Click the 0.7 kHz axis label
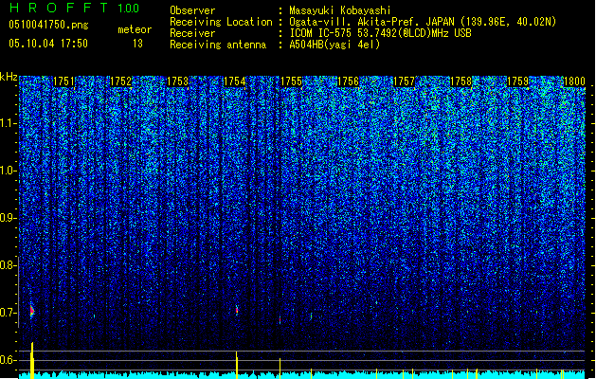596x379 pixels. pyautogui.click(x=8, y=313)
